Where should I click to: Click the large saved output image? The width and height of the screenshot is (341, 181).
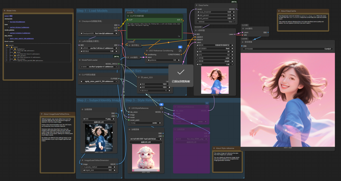click(288, 100)
